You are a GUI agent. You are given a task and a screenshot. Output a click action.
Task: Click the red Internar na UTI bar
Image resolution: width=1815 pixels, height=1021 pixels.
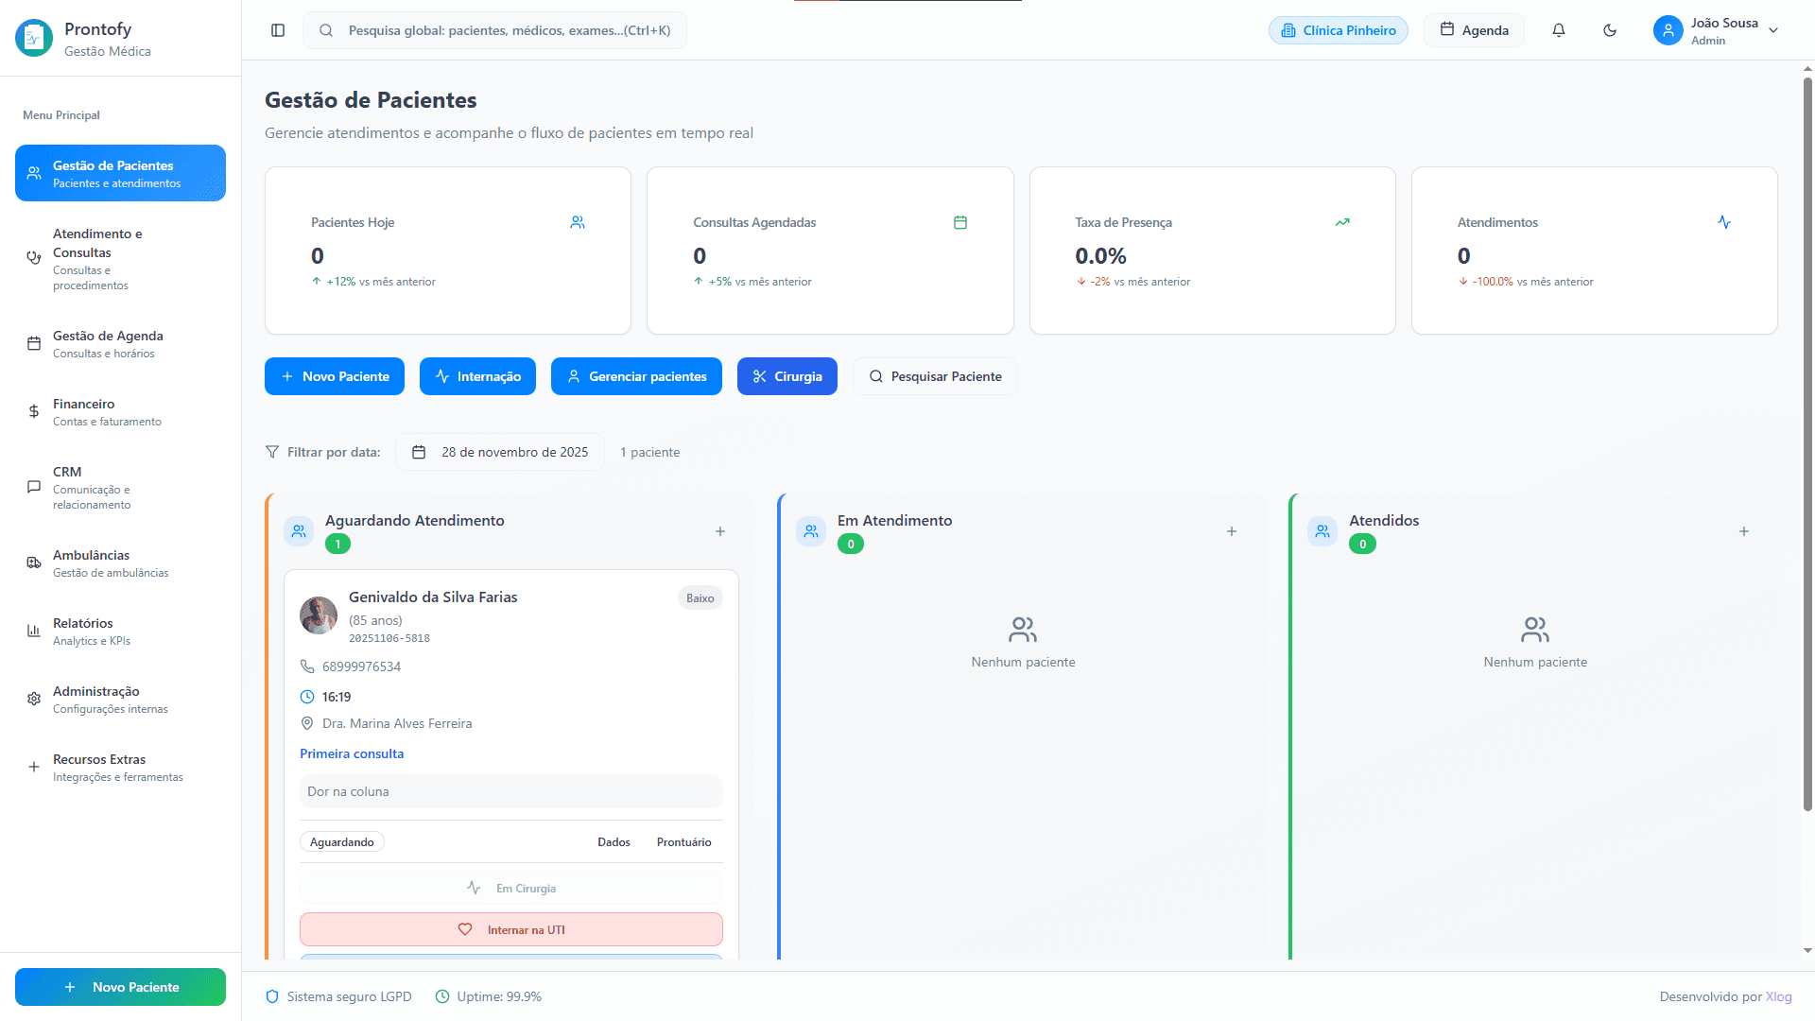510,929
